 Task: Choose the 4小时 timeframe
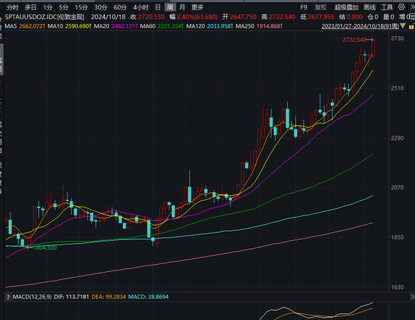(141, 7)
